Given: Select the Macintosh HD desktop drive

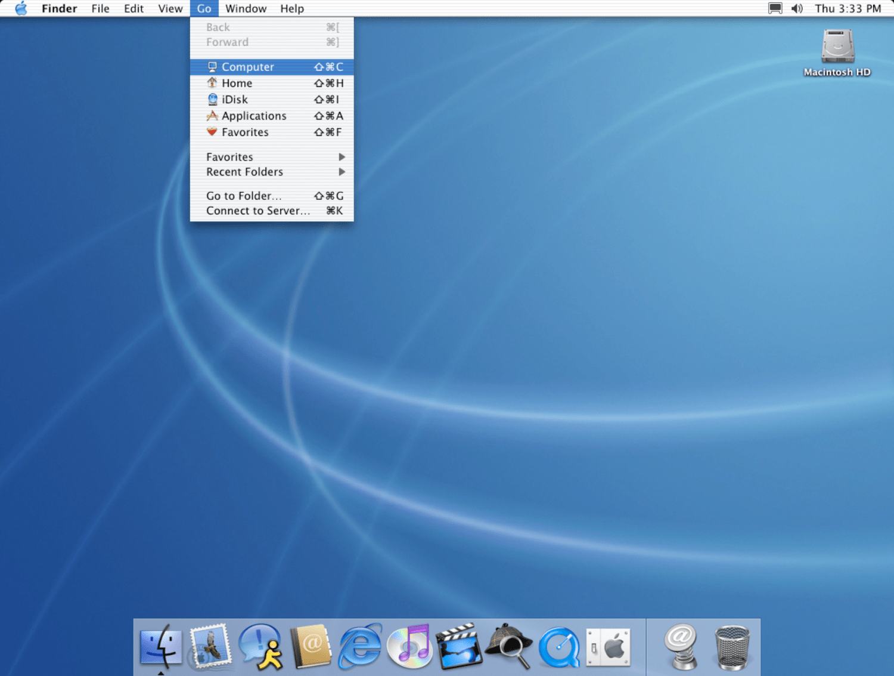Looking at the screenshot, I should [x=837, y=53].
